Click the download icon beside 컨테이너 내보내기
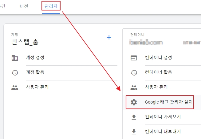The width and height of the screenshot is (201, 139). click(134, 132)
